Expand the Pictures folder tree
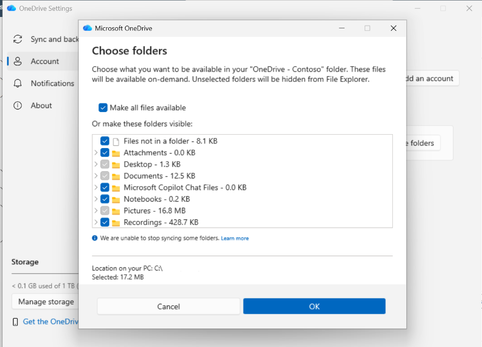The height and width of the screenshot is (347, 482). (96, 210)
